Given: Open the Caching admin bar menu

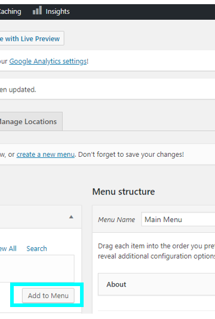Looking at the screenshot, I should click(x=10, y=11).
